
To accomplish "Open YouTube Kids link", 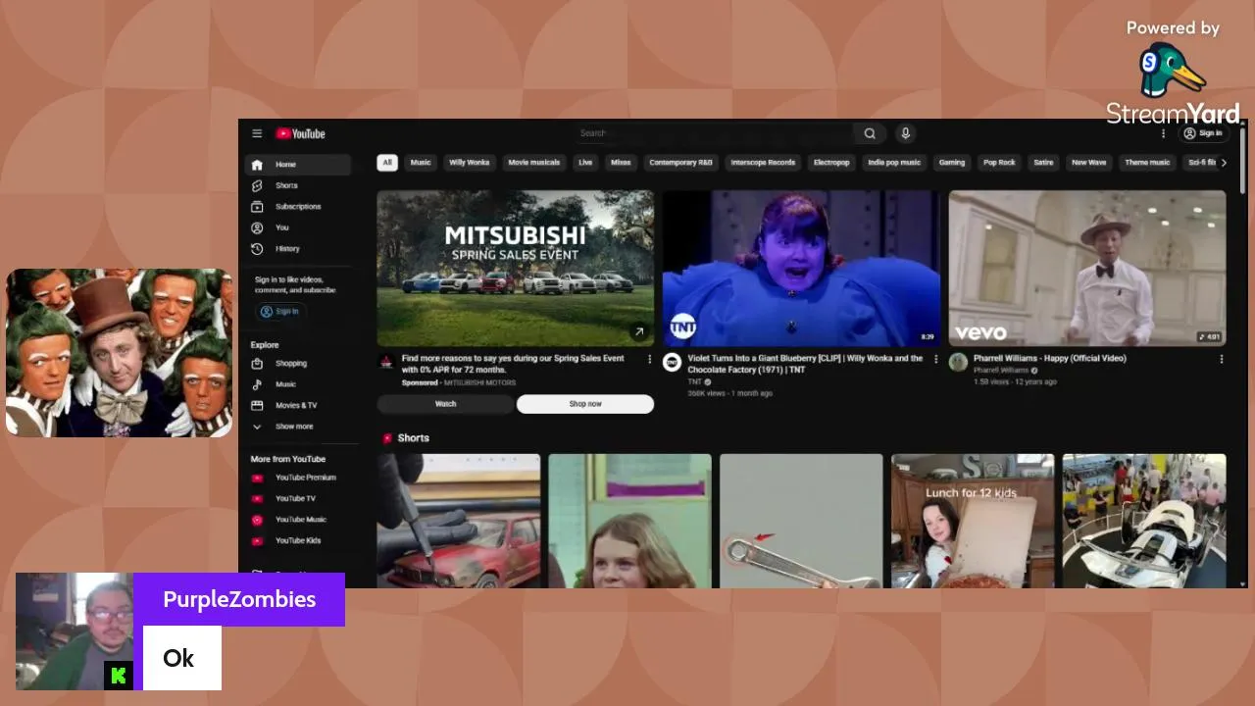I will tap(297, 540).
